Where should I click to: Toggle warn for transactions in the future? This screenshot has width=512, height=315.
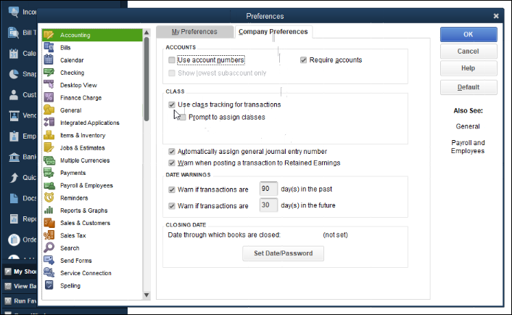pyautogui.click(x=172, y=206)
